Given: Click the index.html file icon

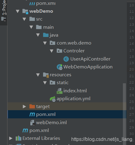Looking at the screenshot, I should [59, 91].
